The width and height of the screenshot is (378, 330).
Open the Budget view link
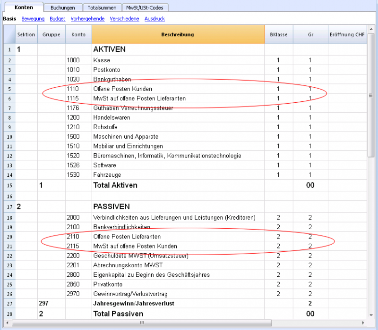[58, 19]
